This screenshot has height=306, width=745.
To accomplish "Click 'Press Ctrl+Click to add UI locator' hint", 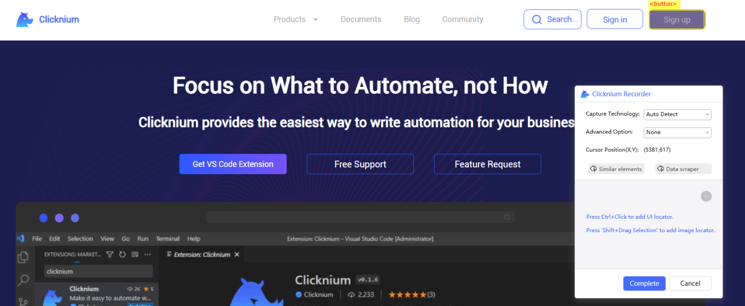I will (630, 217).
